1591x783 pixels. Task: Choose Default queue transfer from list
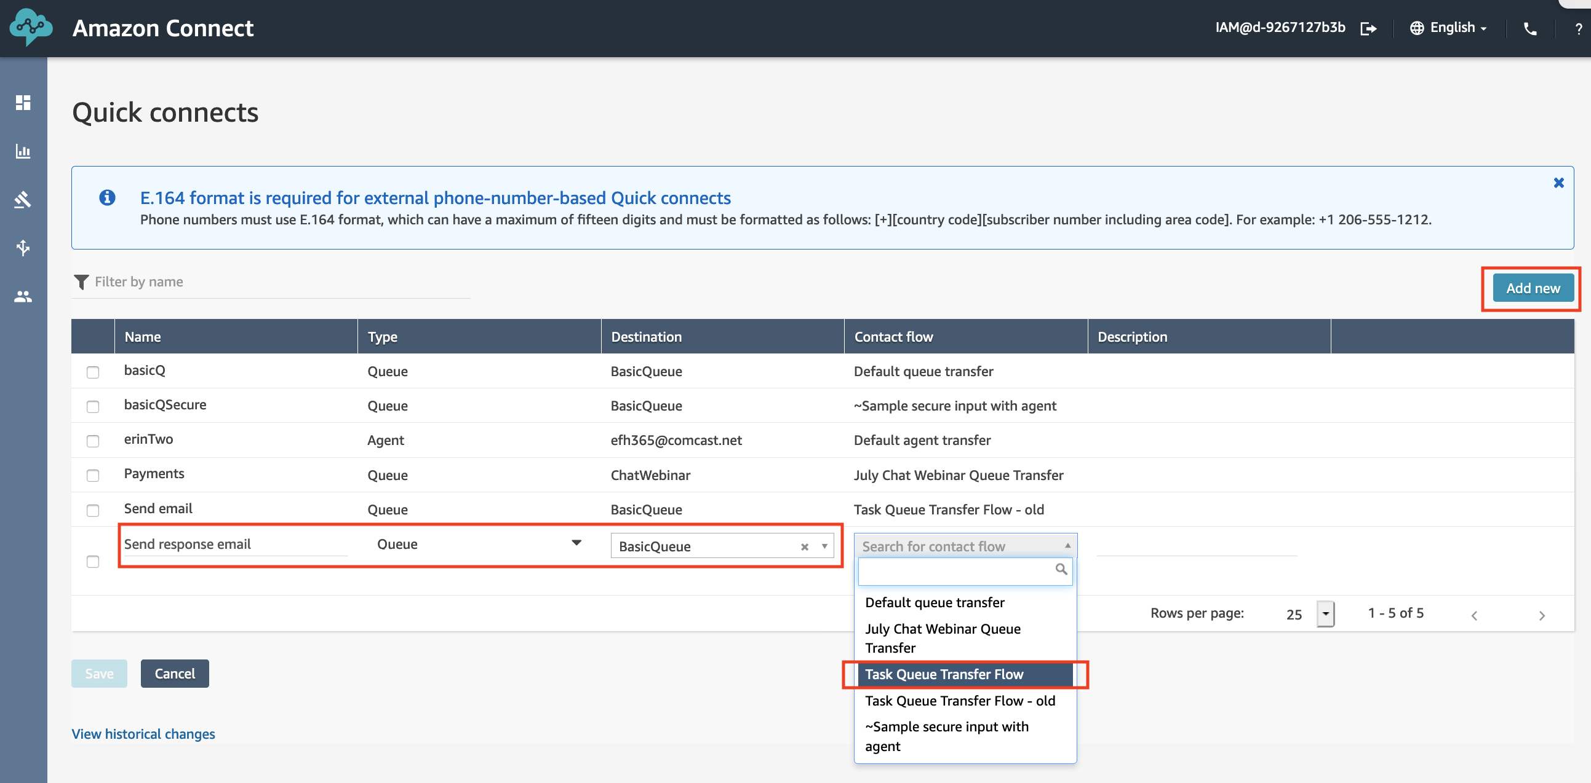click(x=965, y=602)
